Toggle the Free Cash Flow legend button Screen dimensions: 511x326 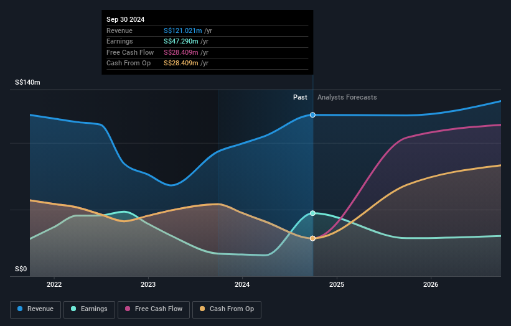(154, 309)
